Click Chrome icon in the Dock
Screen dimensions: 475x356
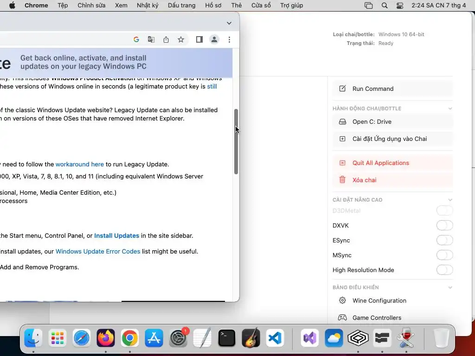pyautogui.click(x=130, y=338)
